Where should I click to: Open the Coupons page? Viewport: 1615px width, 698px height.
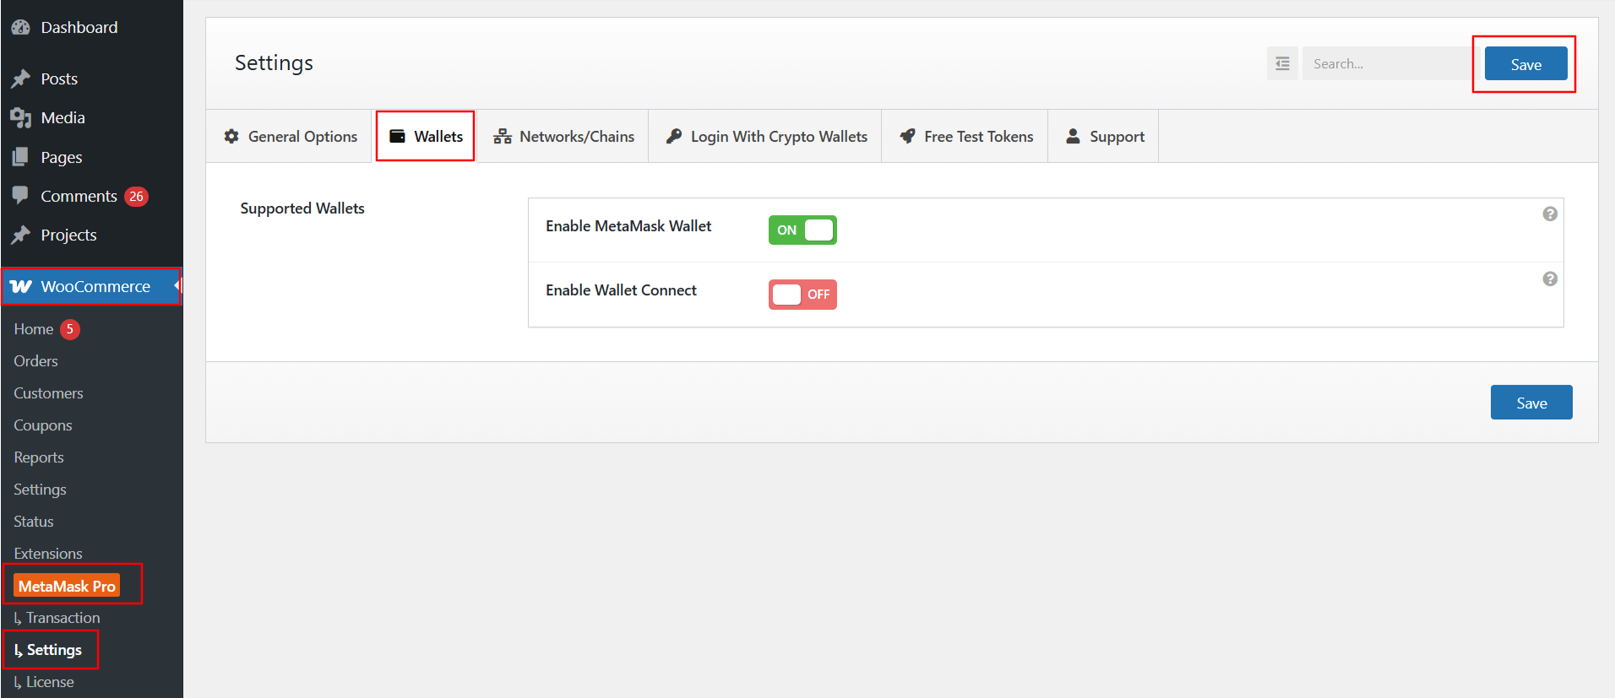coord(43,425)
